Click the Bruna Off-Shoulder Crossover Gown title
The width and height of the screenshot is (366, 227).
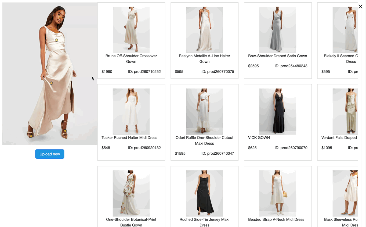131,59
